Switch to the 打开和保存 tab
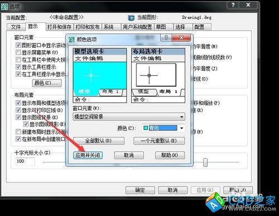279x216 pixels. click(60, 27)
